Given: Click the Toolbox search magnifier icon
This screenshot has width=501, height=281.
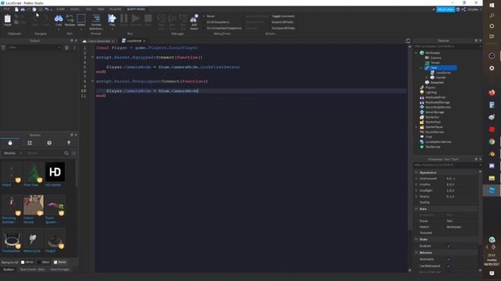Looking at the screenshot, I should [x=67, y=153].
